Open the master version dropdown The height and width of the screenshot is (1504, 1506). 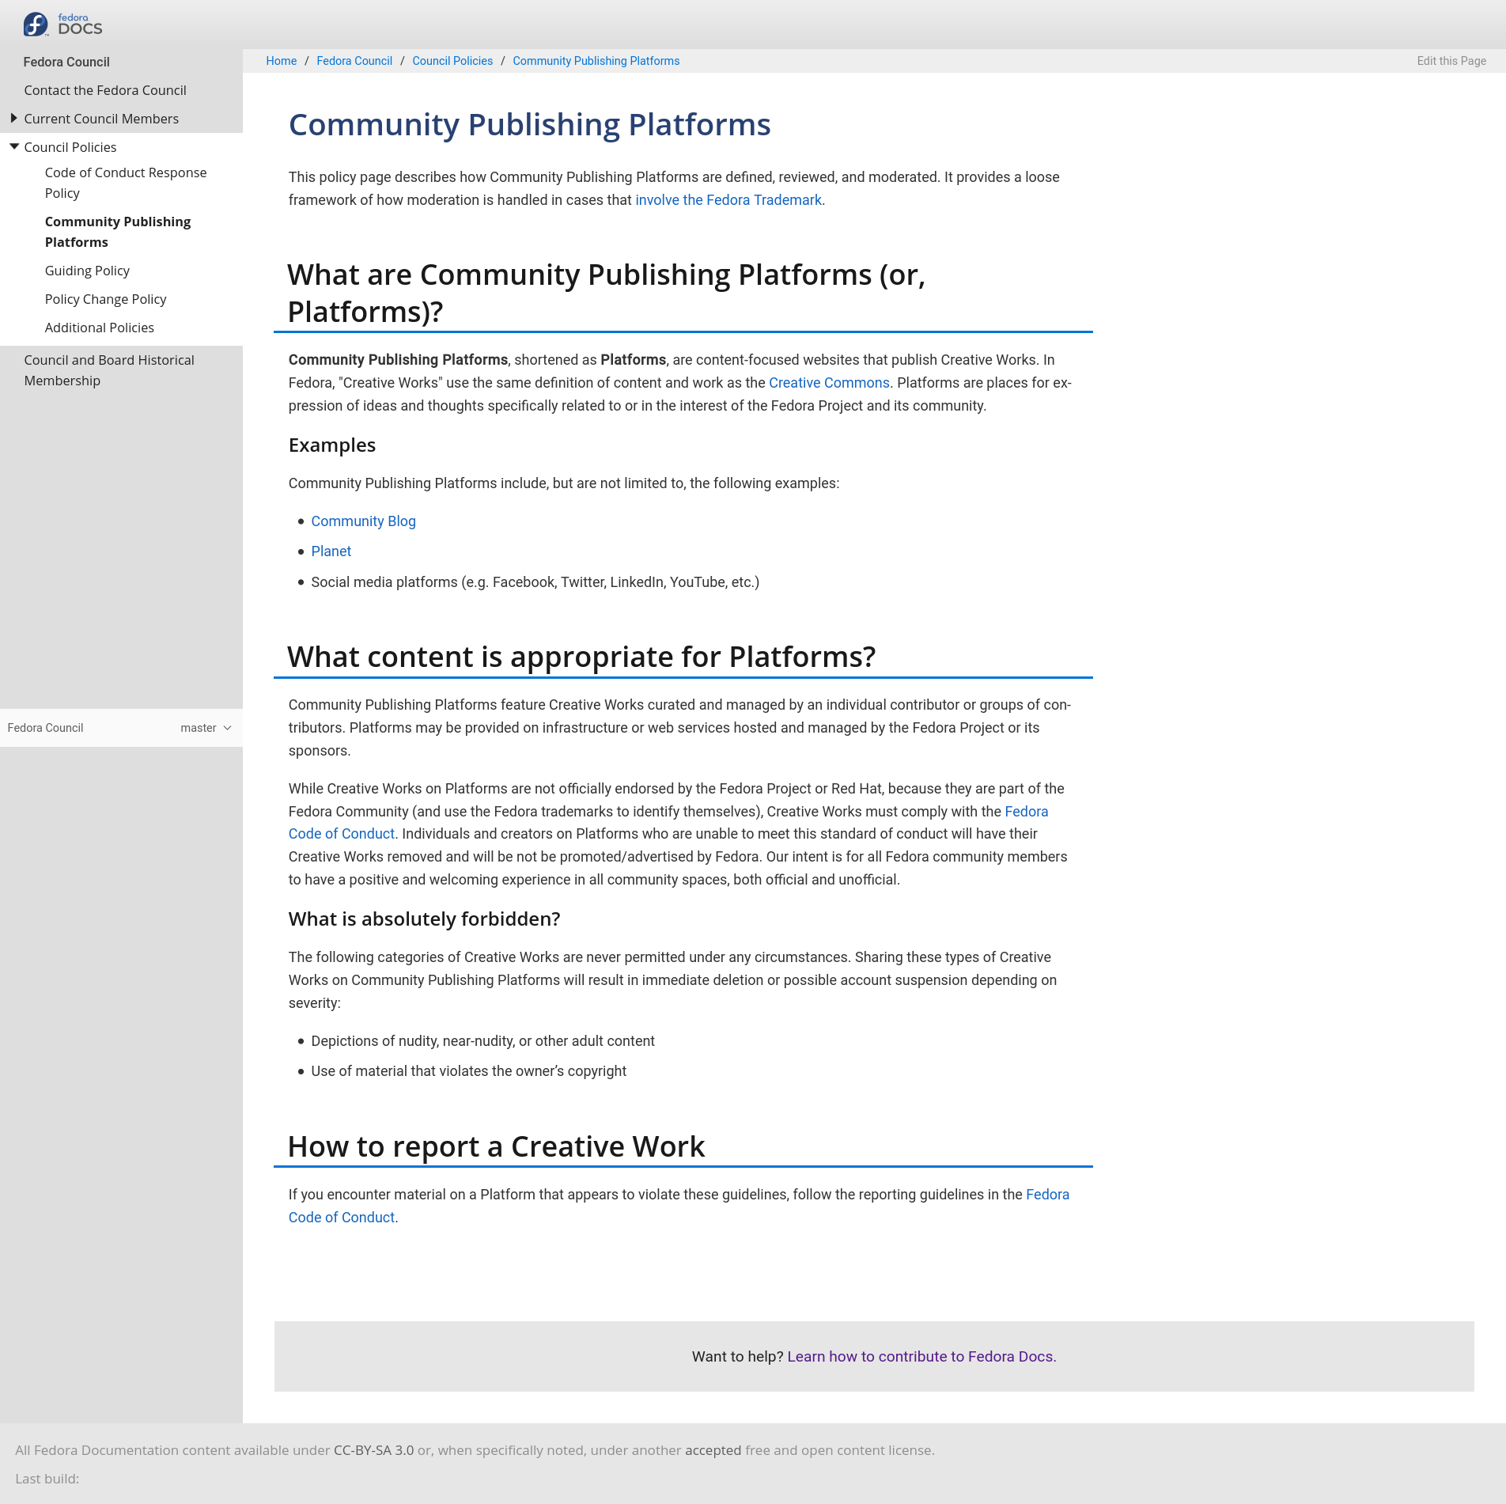click(x=206, y=728)
